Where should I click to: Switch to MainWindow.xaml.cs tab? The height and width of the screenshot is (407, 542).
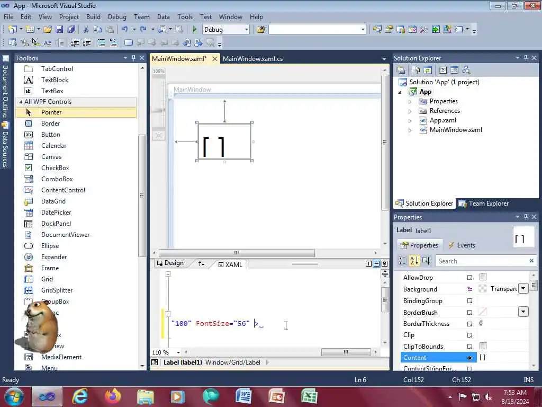[x=252, y=58]
